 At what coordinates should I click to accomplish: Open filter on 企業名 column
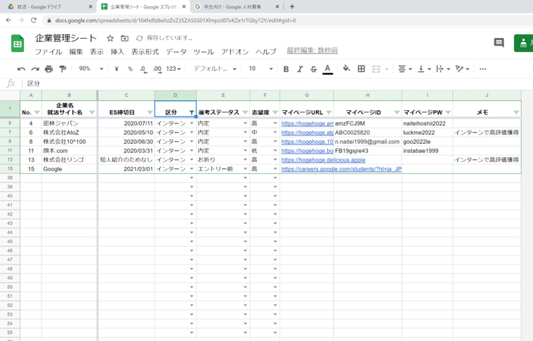tap(92, 112)
